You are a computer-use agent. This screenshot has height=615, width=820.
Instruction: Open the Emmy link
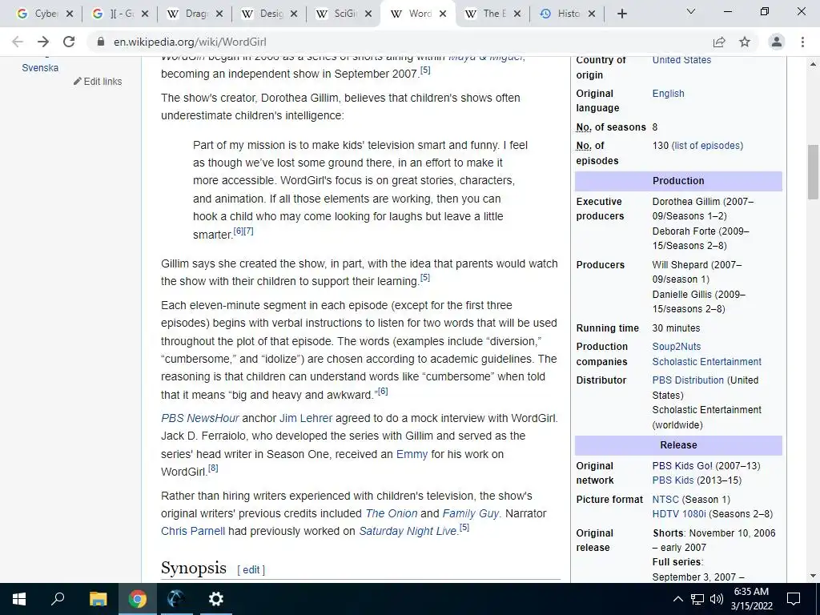[412, 454]
